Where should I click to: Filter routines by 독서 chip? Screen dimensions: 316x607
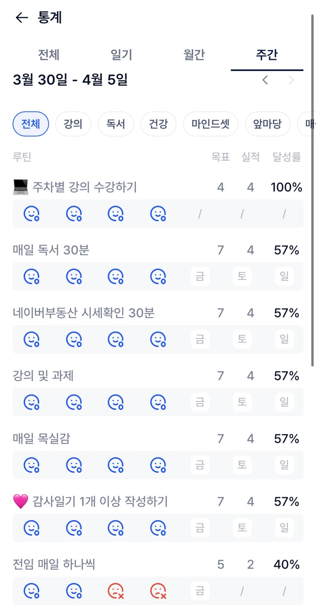click(x=116, y=124)
